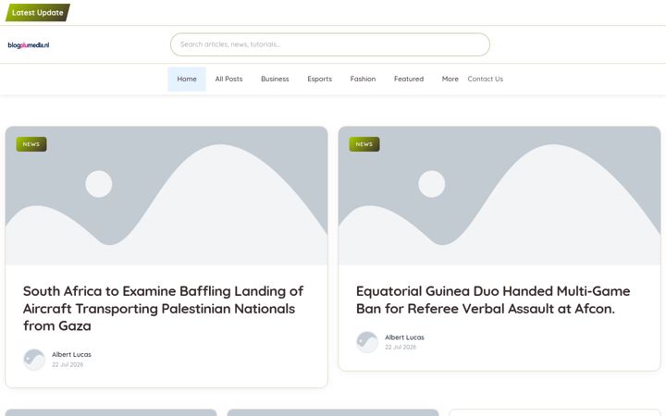Open Equatorial Guinea article thumbnail
This screenshot has height=416, width=666.
pos(499,196)
